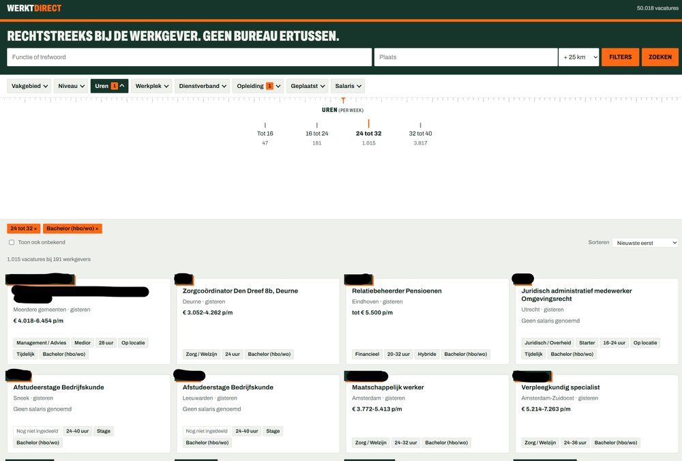Click the 50.018 vacatures counter
This screenshot has width=682, height=461.
[657, 8]
